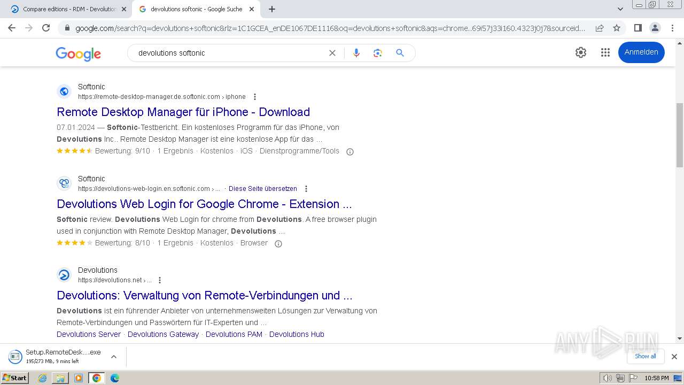
Task: Start voice search with microphone
Action: [x=356, y=53]
